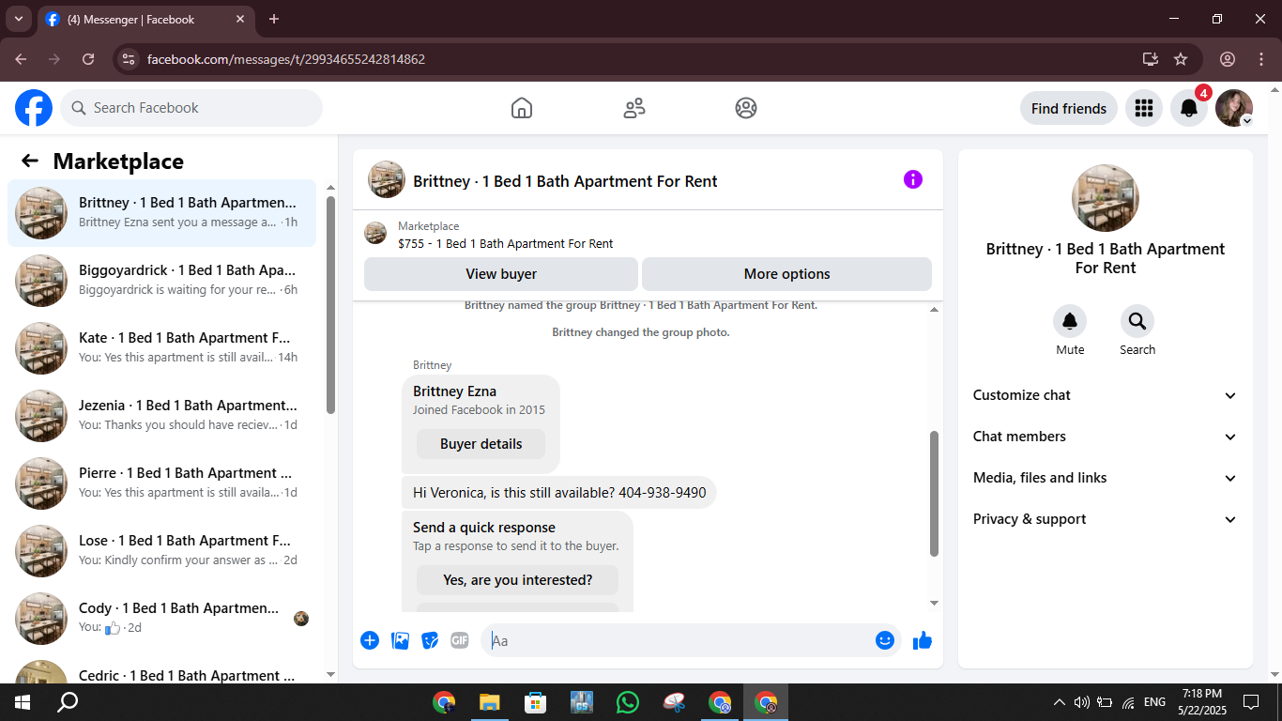Click the ENG language indicator
This screenshot has height=721, width=1282.
(1154, 702)
